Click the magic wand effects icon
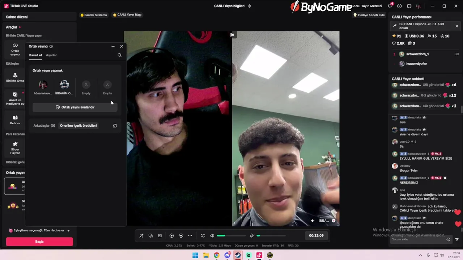The height and width of the screenshot is (260, 463). tap(141, 236)
